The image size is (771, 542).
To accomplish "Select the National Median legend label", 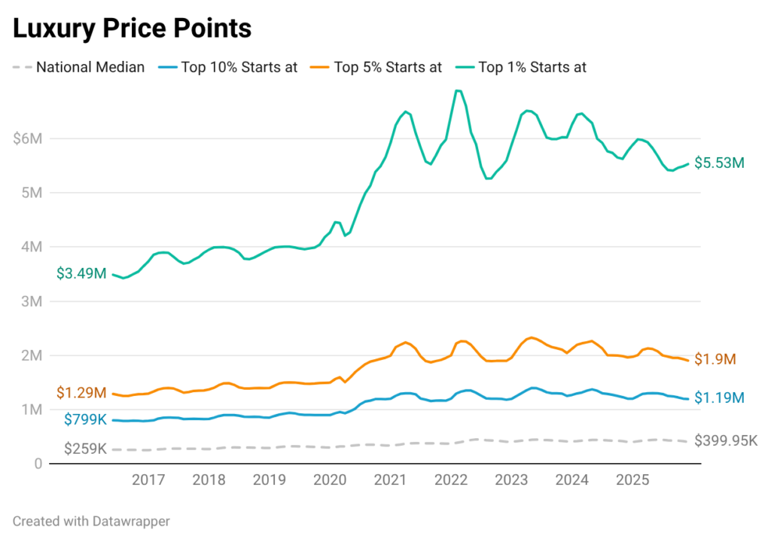I will click(90, 67).
